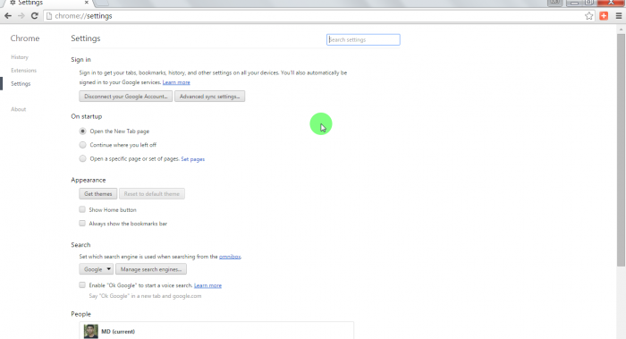Open About in the sidebar
The image size is (626, 339).
[19, 109]
